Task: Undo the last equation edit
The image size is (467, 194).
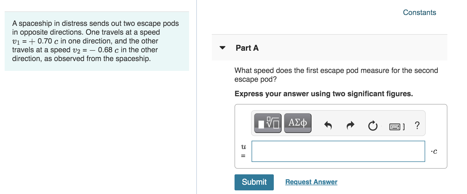Action: 328,124
